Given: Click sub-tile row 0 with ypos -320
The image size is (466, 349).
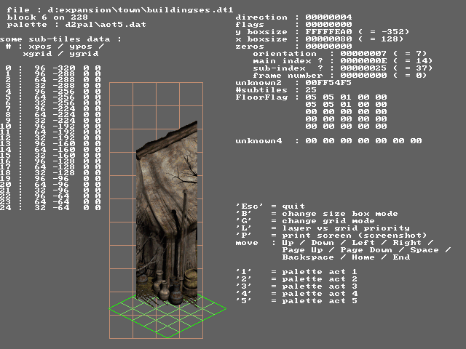Looking at the screenshot, I should click(x=53, y=68).
